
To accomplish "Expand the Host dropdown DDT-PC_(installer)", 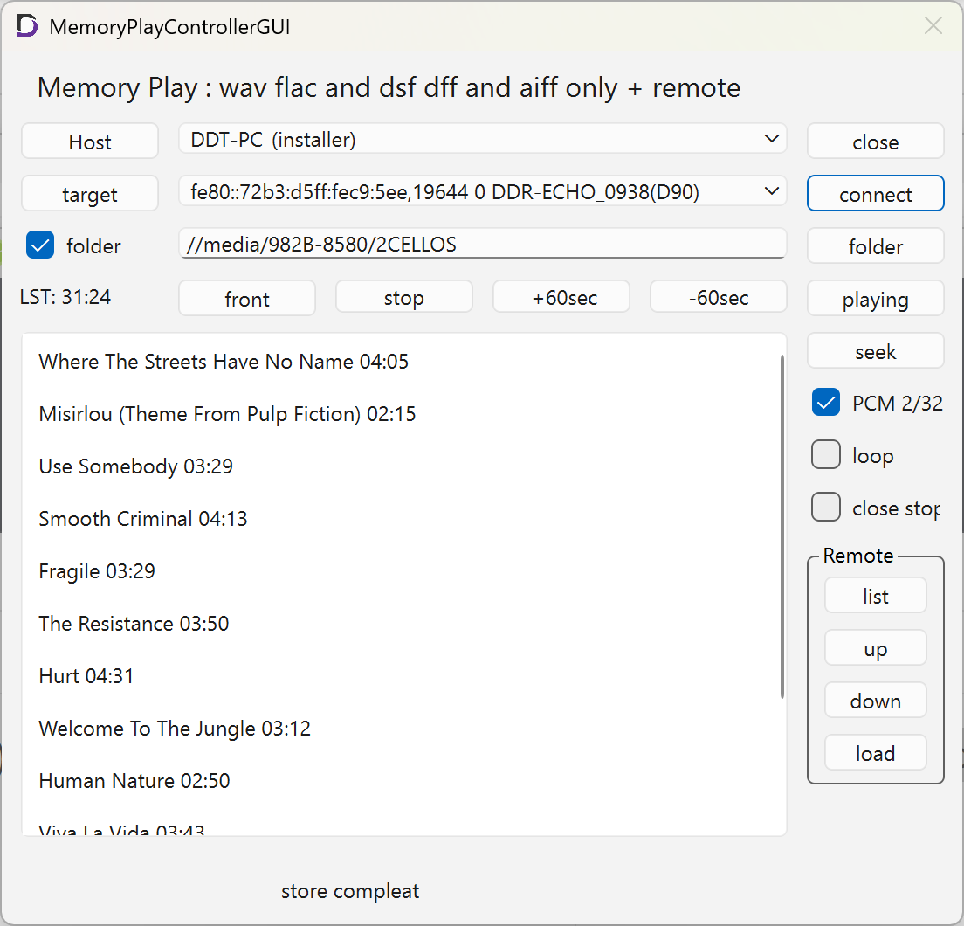I will point(483,140).
